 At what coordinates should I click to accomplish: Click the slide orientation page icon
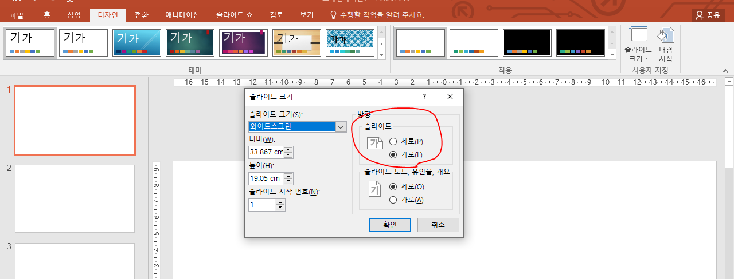click(374, 144)
